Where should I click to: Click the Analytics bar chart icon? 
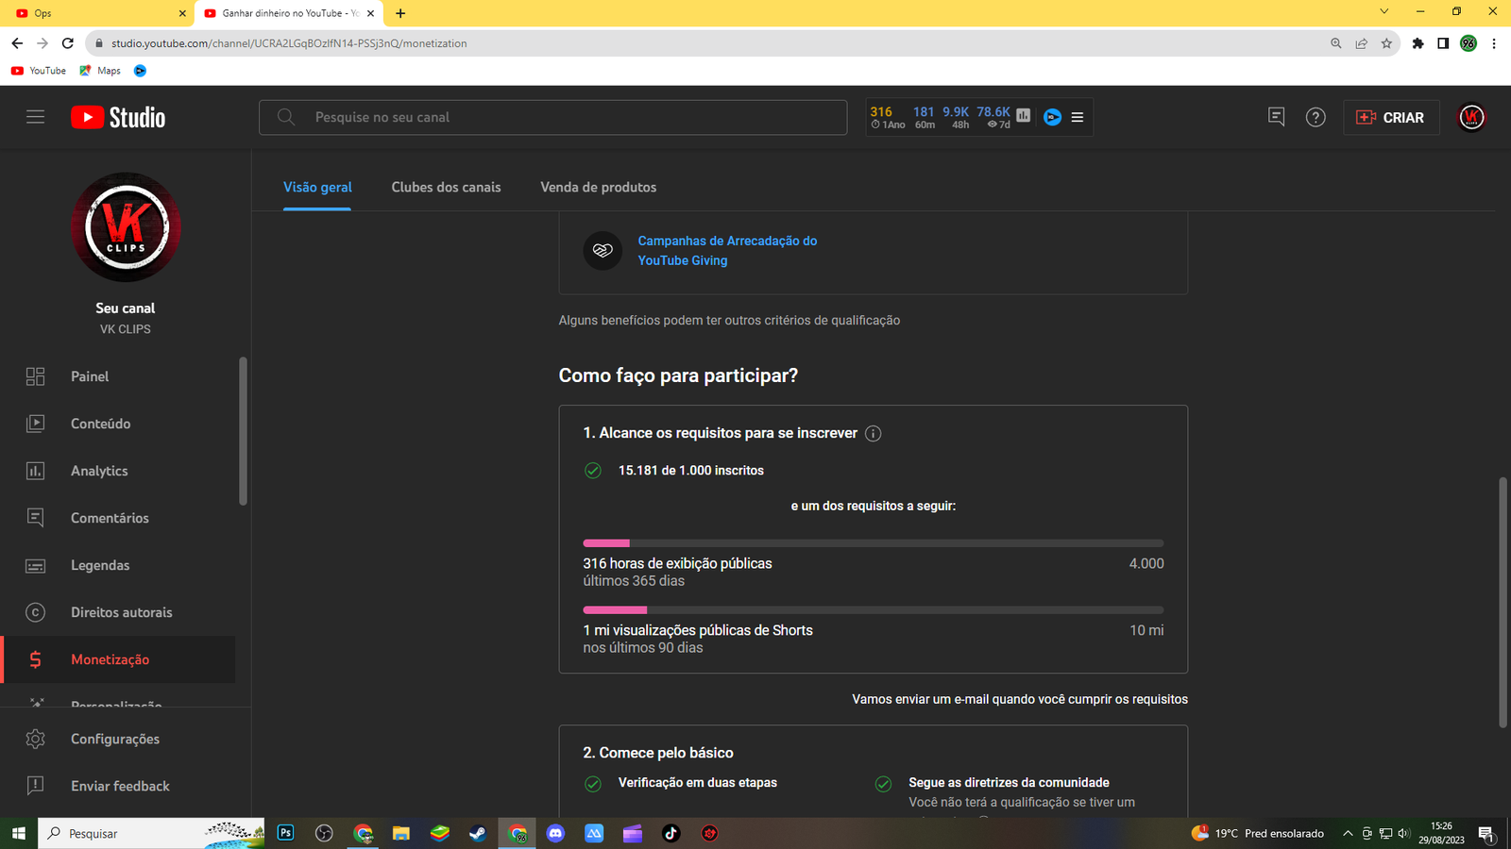point(35,471)
